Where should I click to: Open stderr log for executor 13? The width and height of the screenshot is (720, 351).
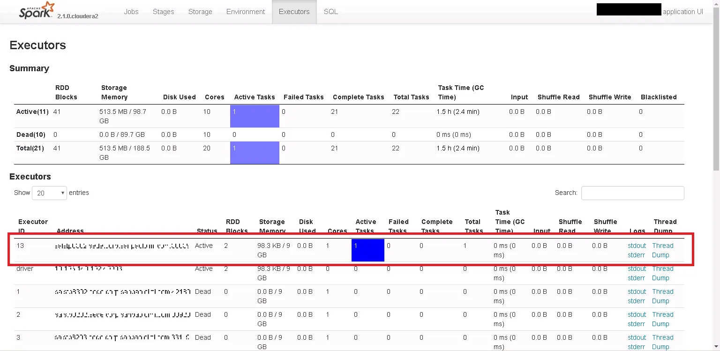click(637, 255)
